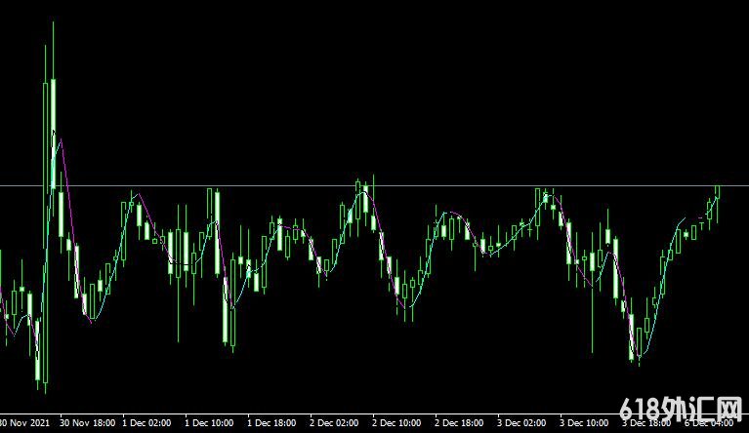Click the 3 Dec 02:00 time axis label
The width and height of the screenshot is (749, 433).
coord(521,423)
